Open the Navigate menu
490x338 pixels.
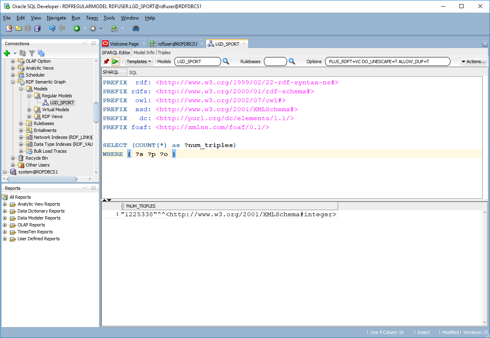click(x=56, y=18)
